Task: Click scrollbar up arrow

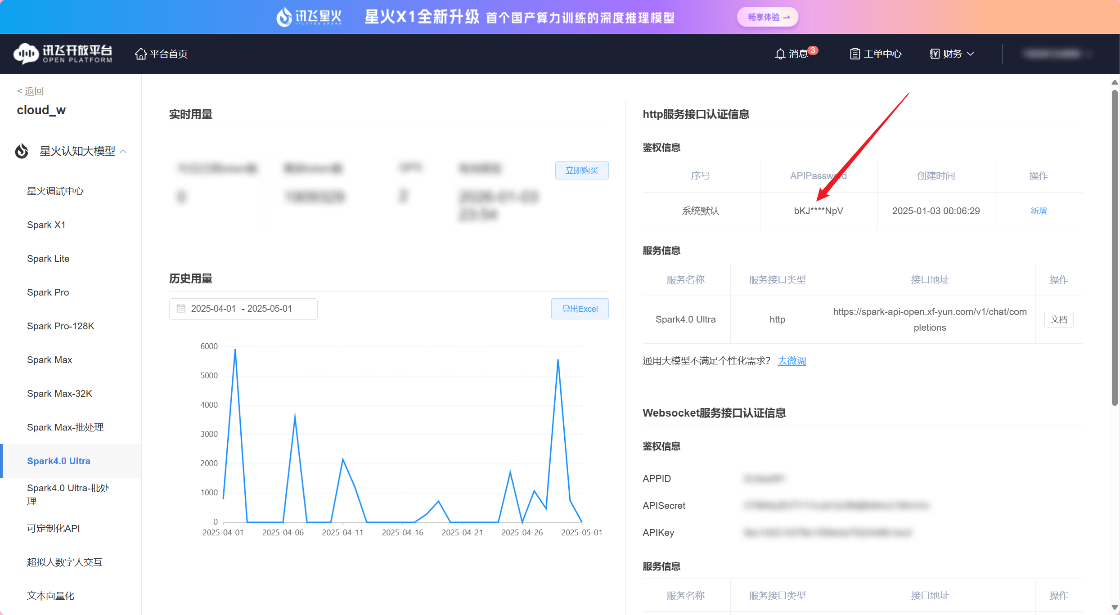Action: click(1115, 82)
